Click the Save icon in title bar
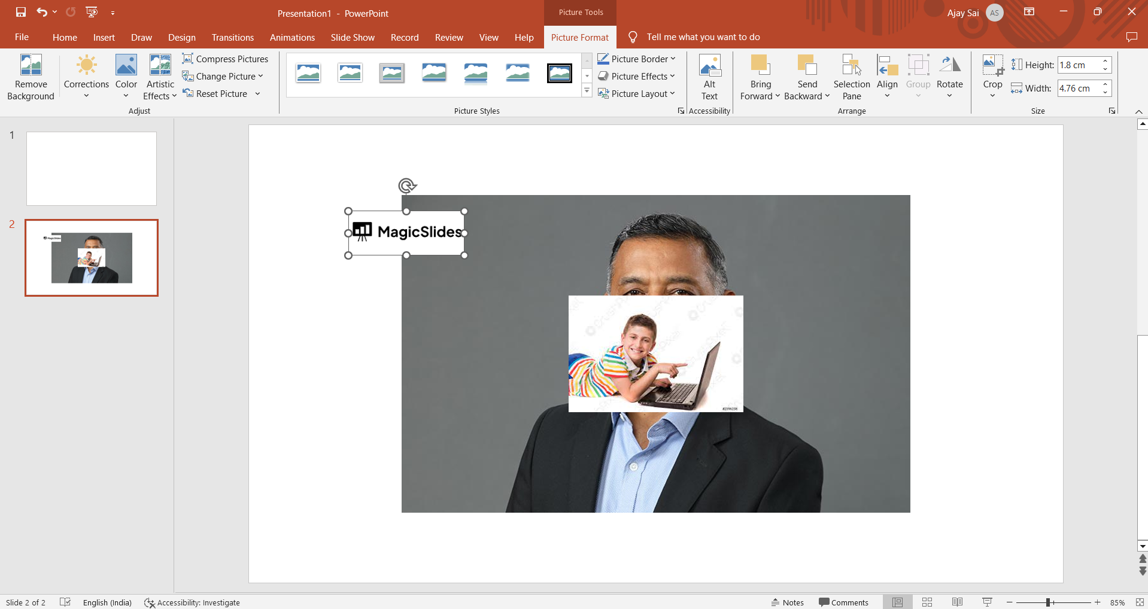The image size is (1148, 609). coord(21,12)
